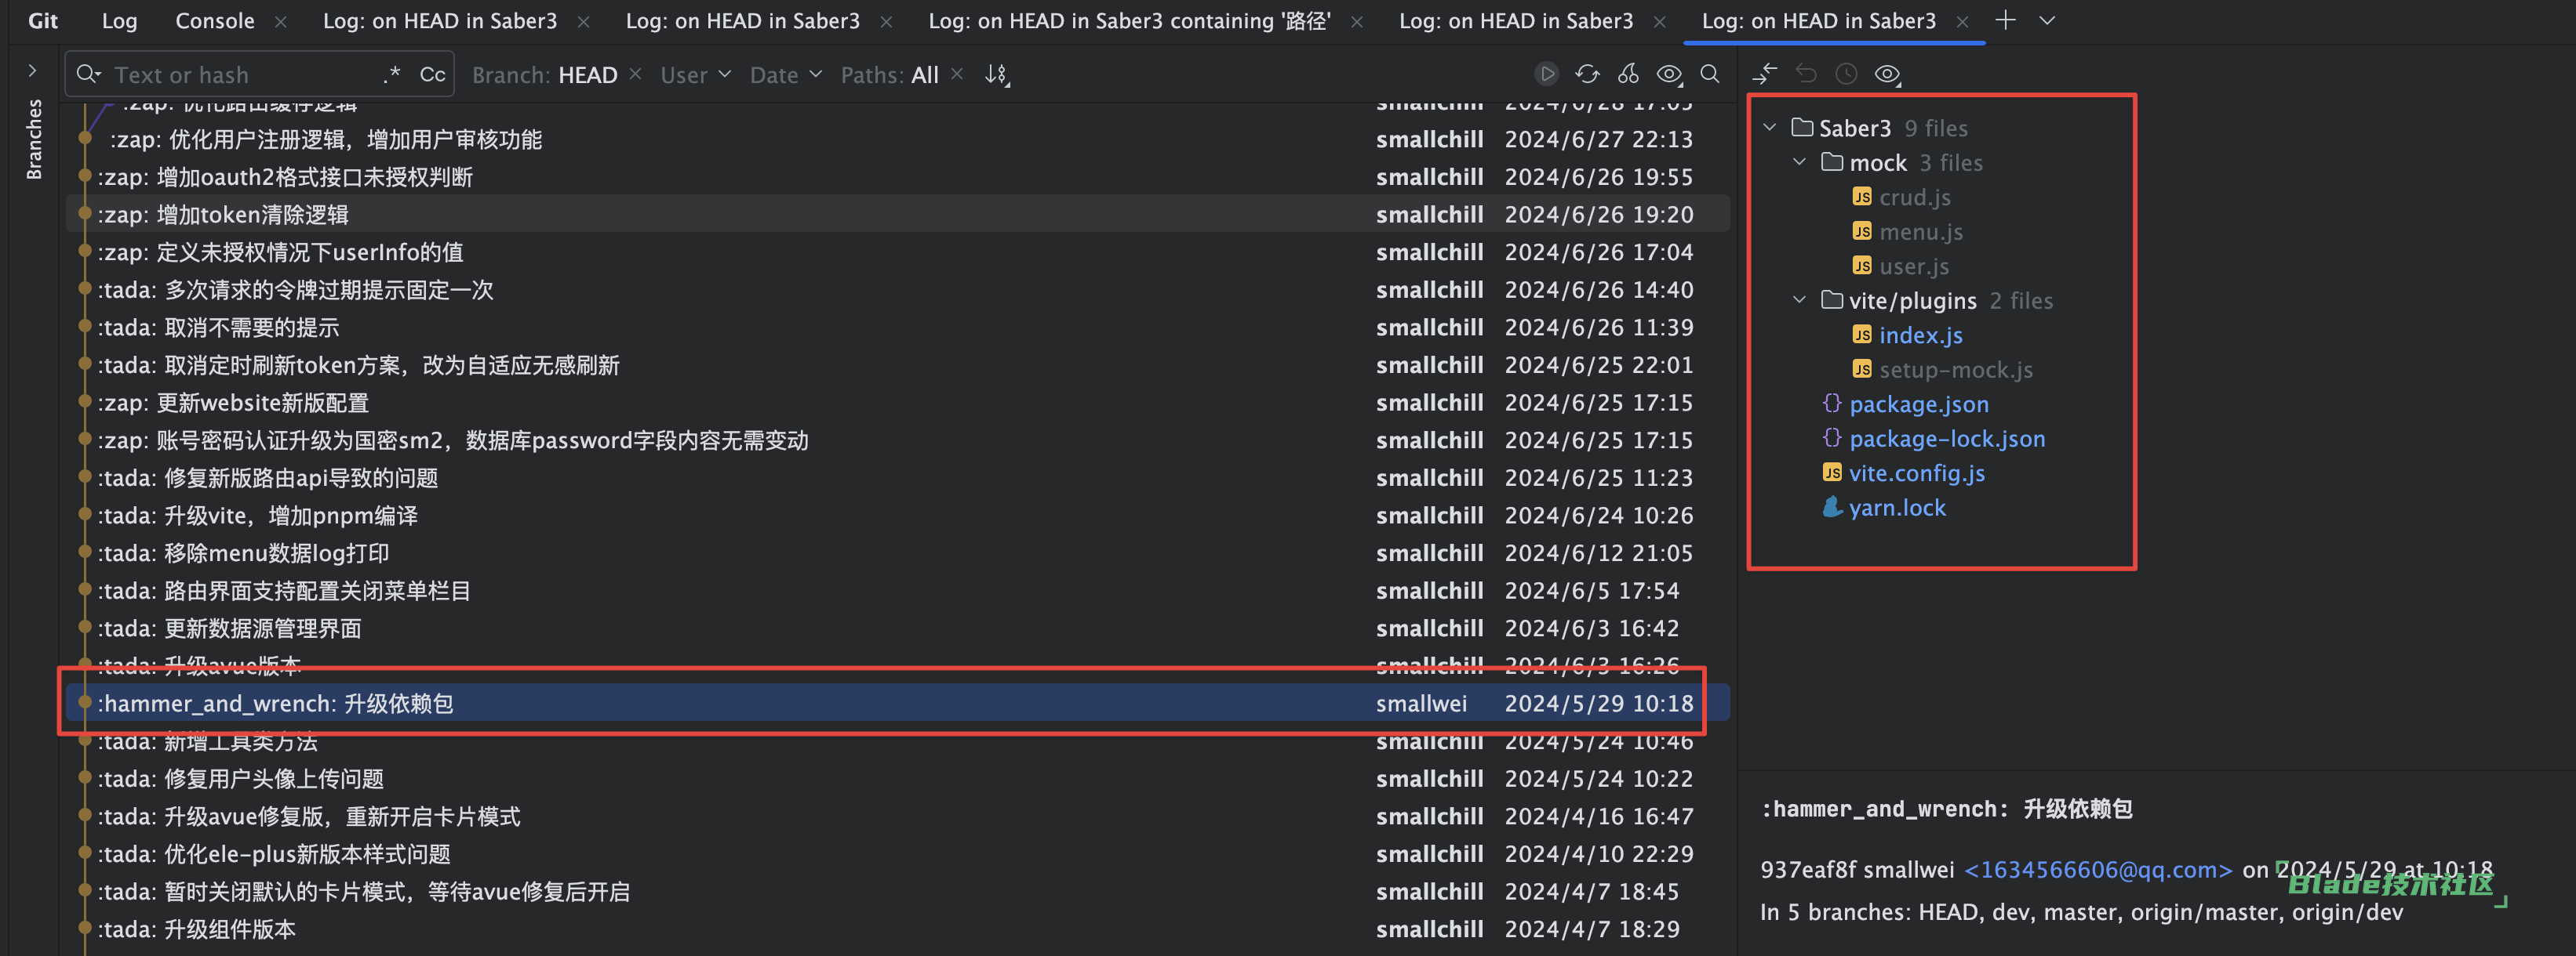Open log view options eye icon
The height and width of the screenshot is (956, 2576).
[1669, 74]
